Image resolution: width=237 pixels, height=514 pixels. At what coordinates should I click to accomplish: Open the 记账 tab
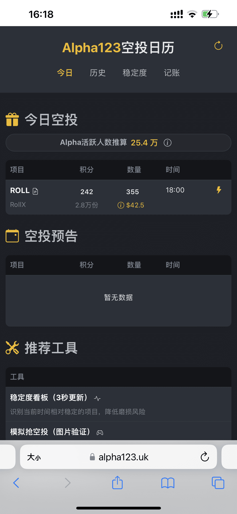(x=172, y=73)
